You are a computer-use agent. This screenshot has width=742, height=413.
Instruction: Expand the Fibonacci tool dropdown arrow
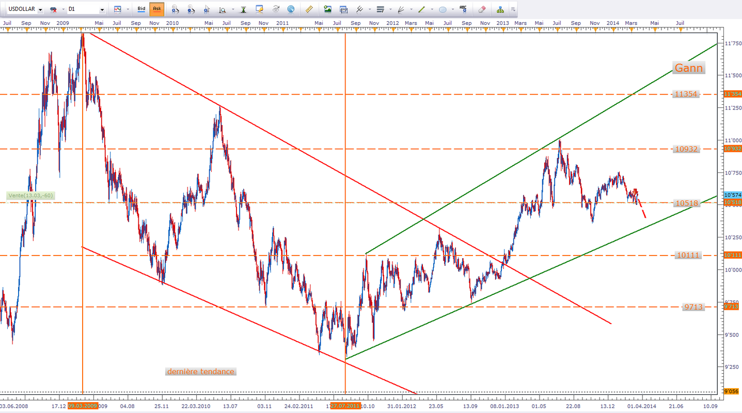390,9
